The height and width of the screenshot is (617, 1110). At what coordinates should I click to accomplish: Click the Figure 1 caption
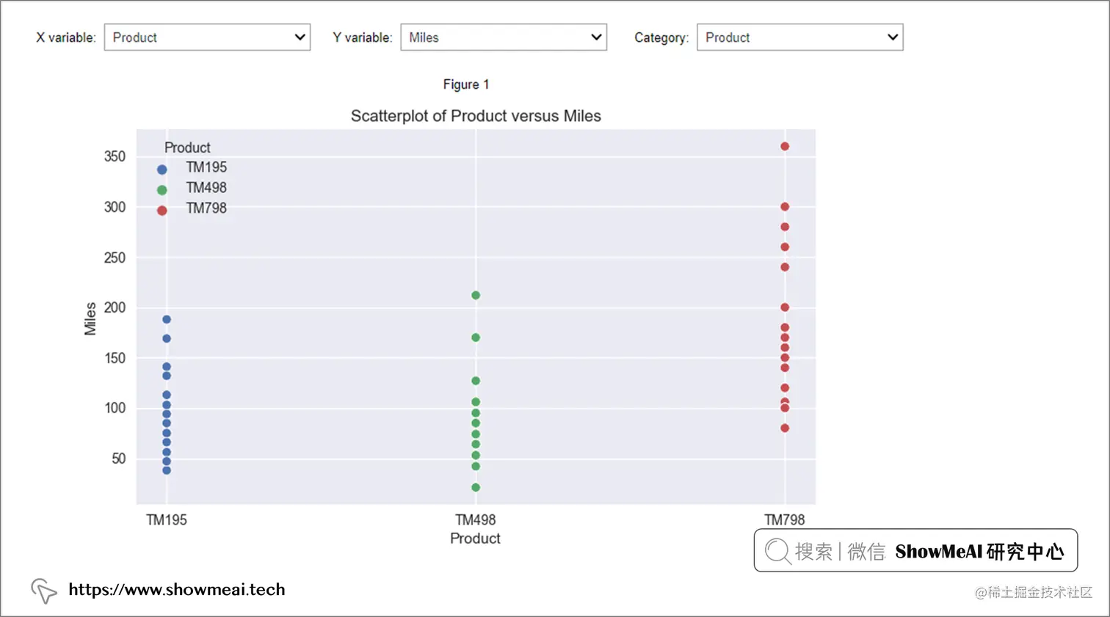465,84
